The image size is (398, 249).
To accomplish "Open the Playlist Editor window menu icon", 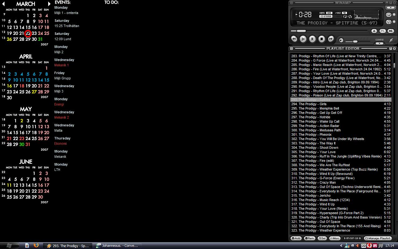I will (291, 49).
